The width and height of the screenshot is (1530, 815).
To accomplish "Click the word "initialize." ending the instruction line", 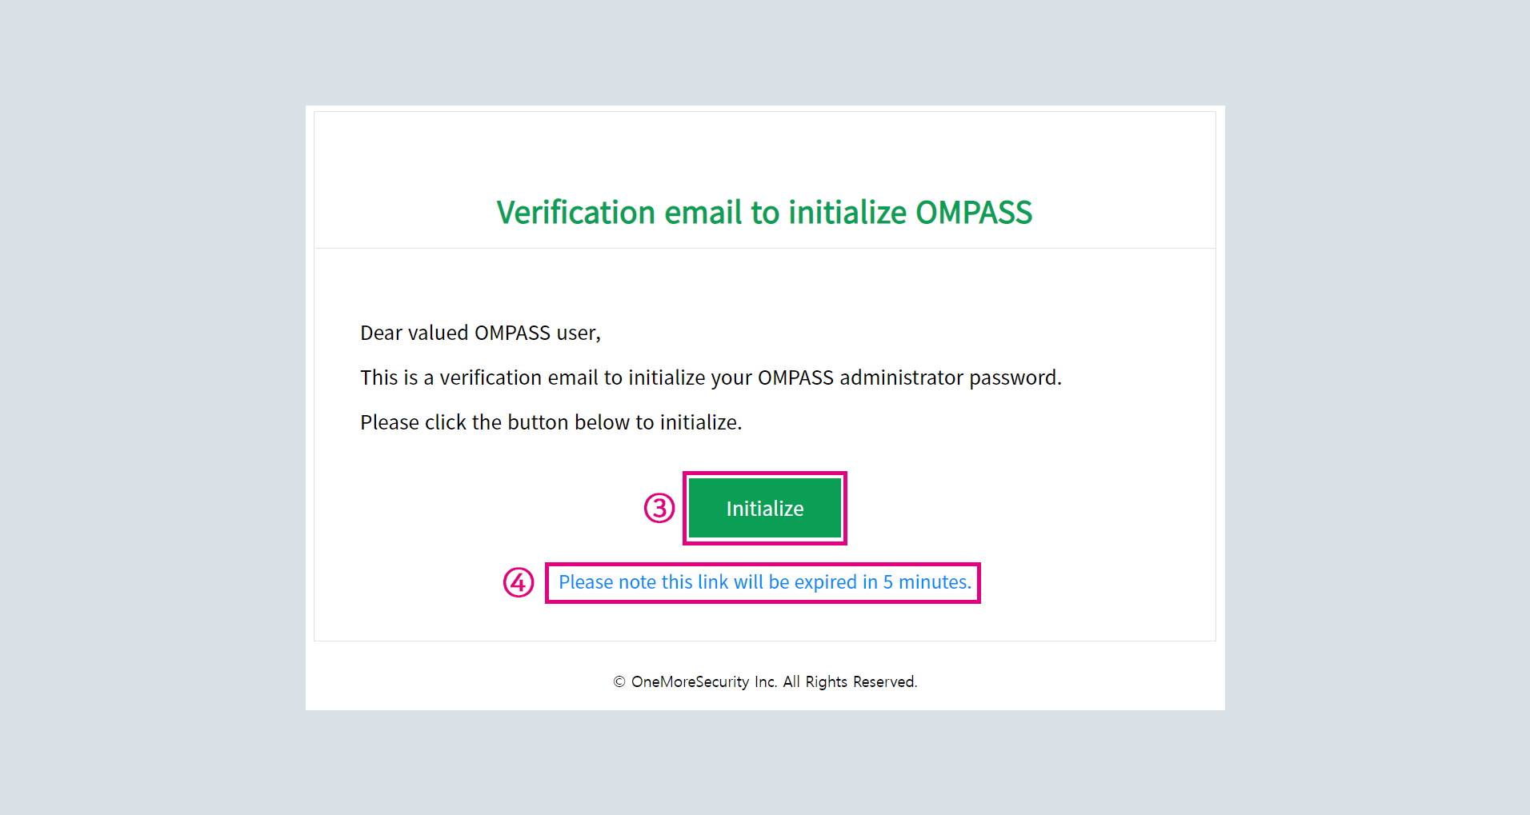I will point(701,422).
